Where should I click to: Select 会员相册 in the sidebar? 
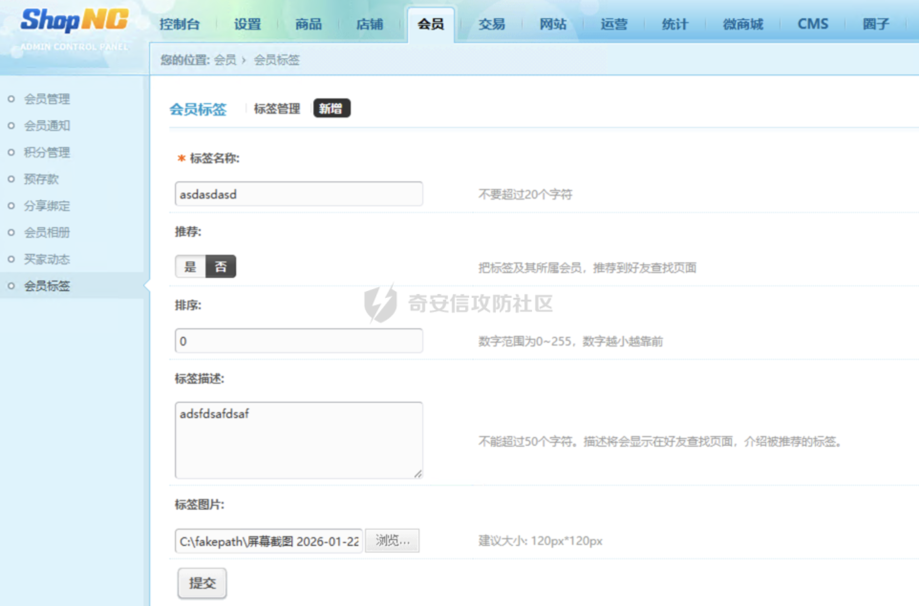click(47, 232)
